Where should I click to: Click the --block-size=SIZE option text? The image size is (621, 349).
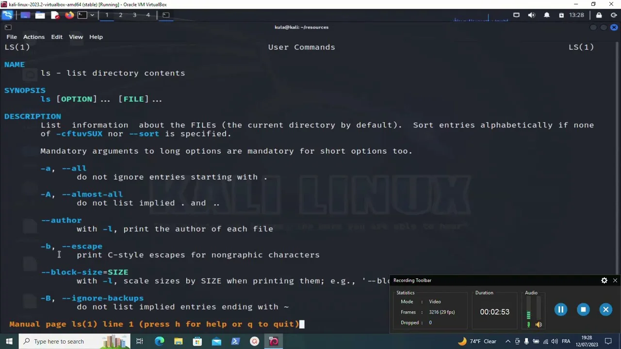(85, 272)
